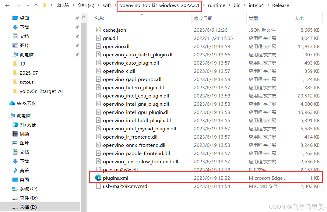Click the forward navigation arrow
Viewport: 327px width, 212px height.
point(19,5)
